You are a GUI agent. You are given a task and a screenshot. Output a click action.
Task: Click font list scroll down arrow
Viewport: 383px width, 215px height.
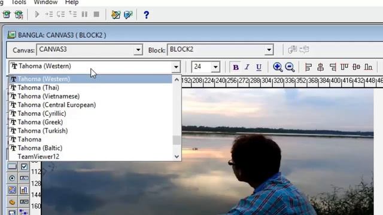point(177,156)
